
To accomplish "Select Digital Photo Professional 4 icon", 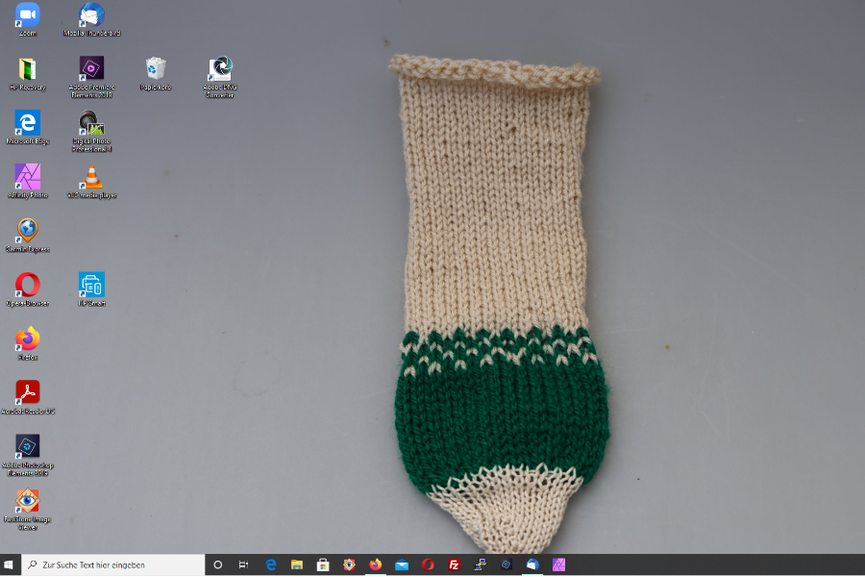I will [91, 122].
